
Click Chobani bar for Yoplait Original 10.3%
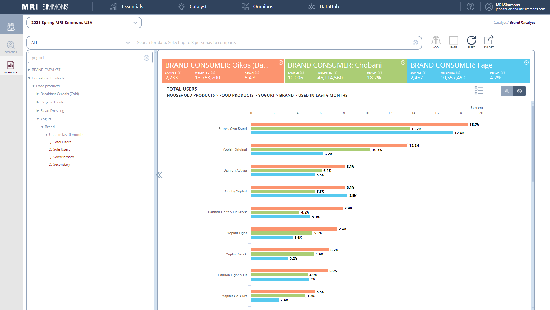[x=311, y=150]
